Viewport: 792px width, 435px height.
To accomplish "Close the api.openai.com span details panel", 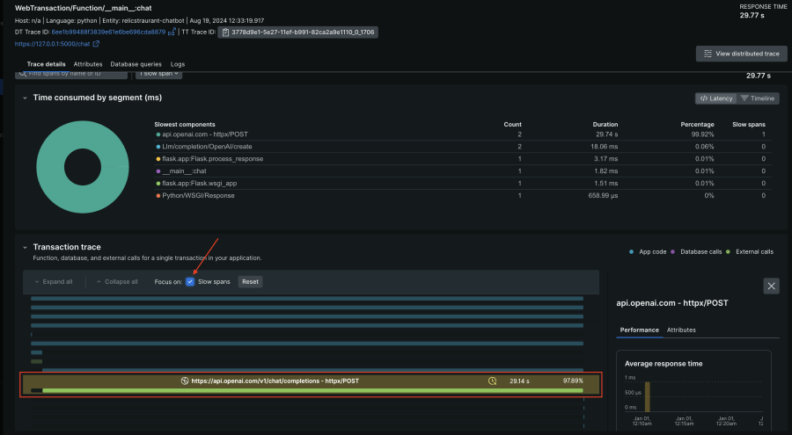I will point(771,286).
